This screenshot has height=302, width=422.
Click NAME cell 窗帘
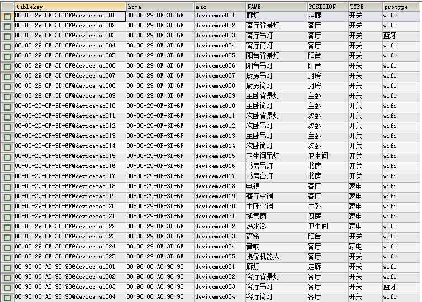coord(276,237)
